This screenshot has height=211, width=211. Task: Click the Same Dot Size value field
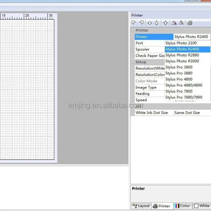(x=192, y=113)
